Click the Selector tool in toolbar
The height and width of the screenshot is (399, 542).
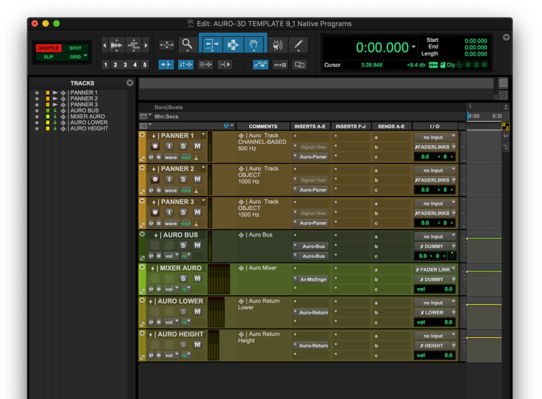point(233,45)
